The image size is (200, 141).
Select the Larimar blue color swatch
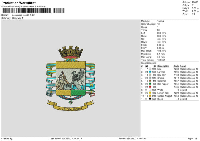[x=150, y=72]
